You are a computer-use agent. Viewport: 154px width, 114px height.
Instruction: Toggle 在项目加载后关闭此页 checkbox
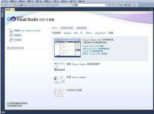point(8,103)
